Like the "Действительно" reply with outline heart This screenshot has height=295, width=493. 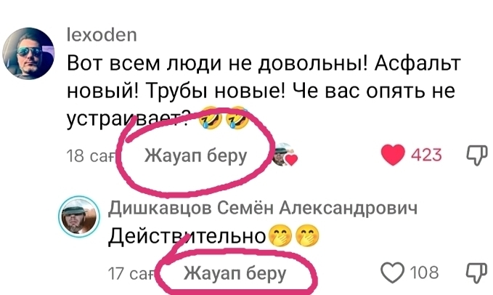pyautogui.click(x=393, y=272)
